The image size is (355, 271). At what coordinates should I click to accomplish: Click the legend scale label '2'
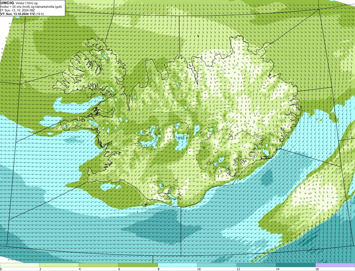pos(40,269)
